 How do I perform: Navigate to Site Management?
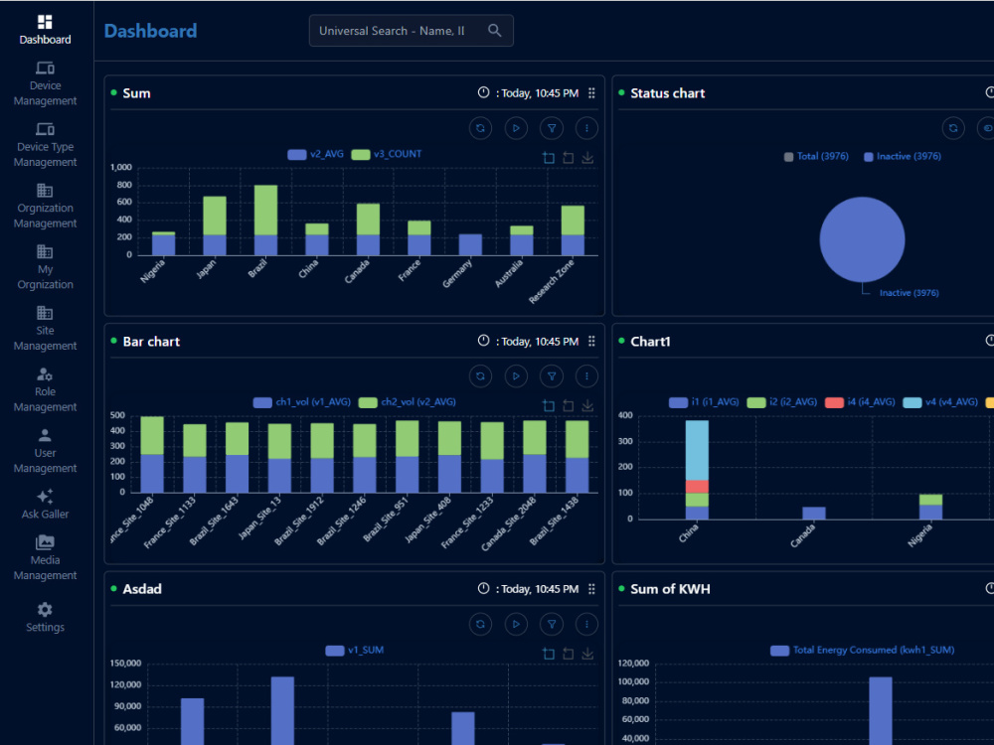click(x=45, y=330)
